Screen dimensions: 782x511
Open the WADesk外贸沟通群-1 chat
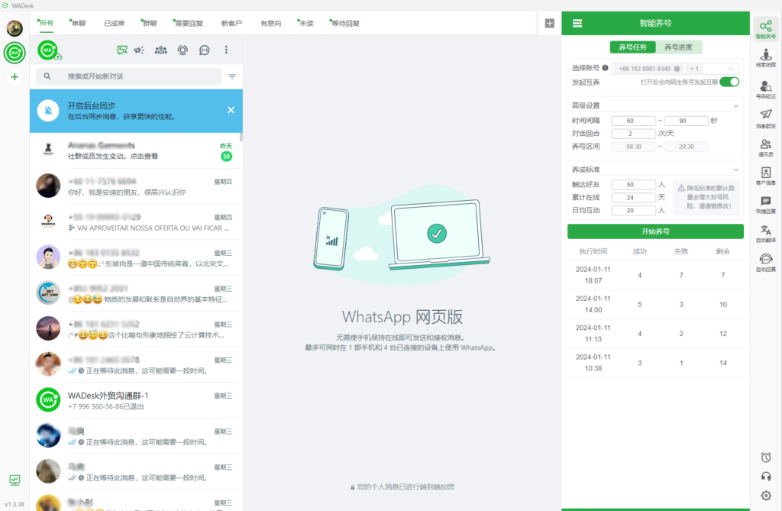(136, 400)
